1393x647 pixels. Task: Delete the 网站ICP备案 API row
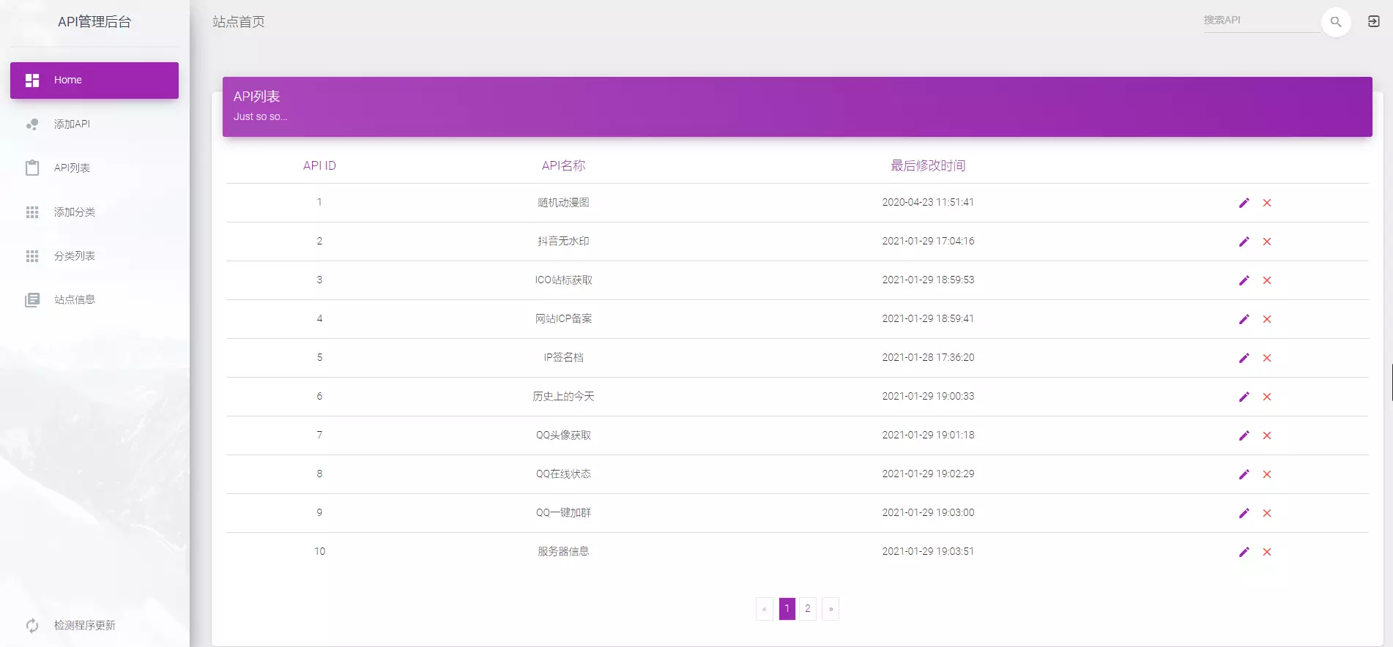click(1267, 319)
